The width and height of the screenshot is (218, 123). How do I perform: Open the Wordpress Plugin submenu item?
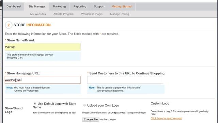(x=92, y=14)
